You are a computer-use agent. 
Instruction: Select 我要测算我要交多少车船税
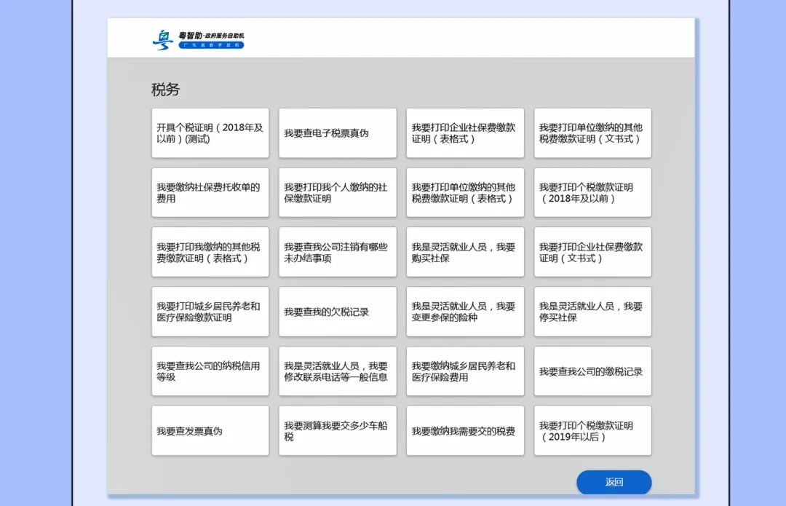point(337,430)
